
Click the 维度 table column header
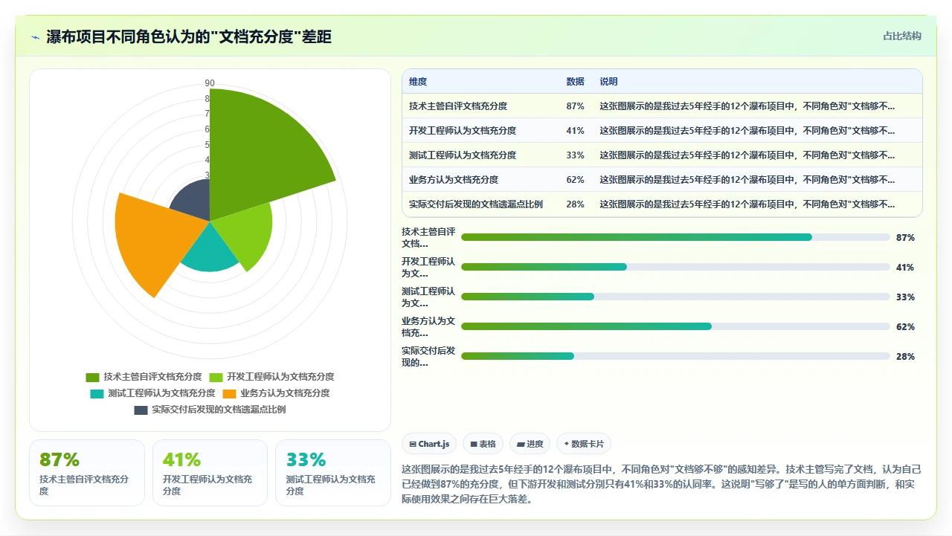pos(418,82)
